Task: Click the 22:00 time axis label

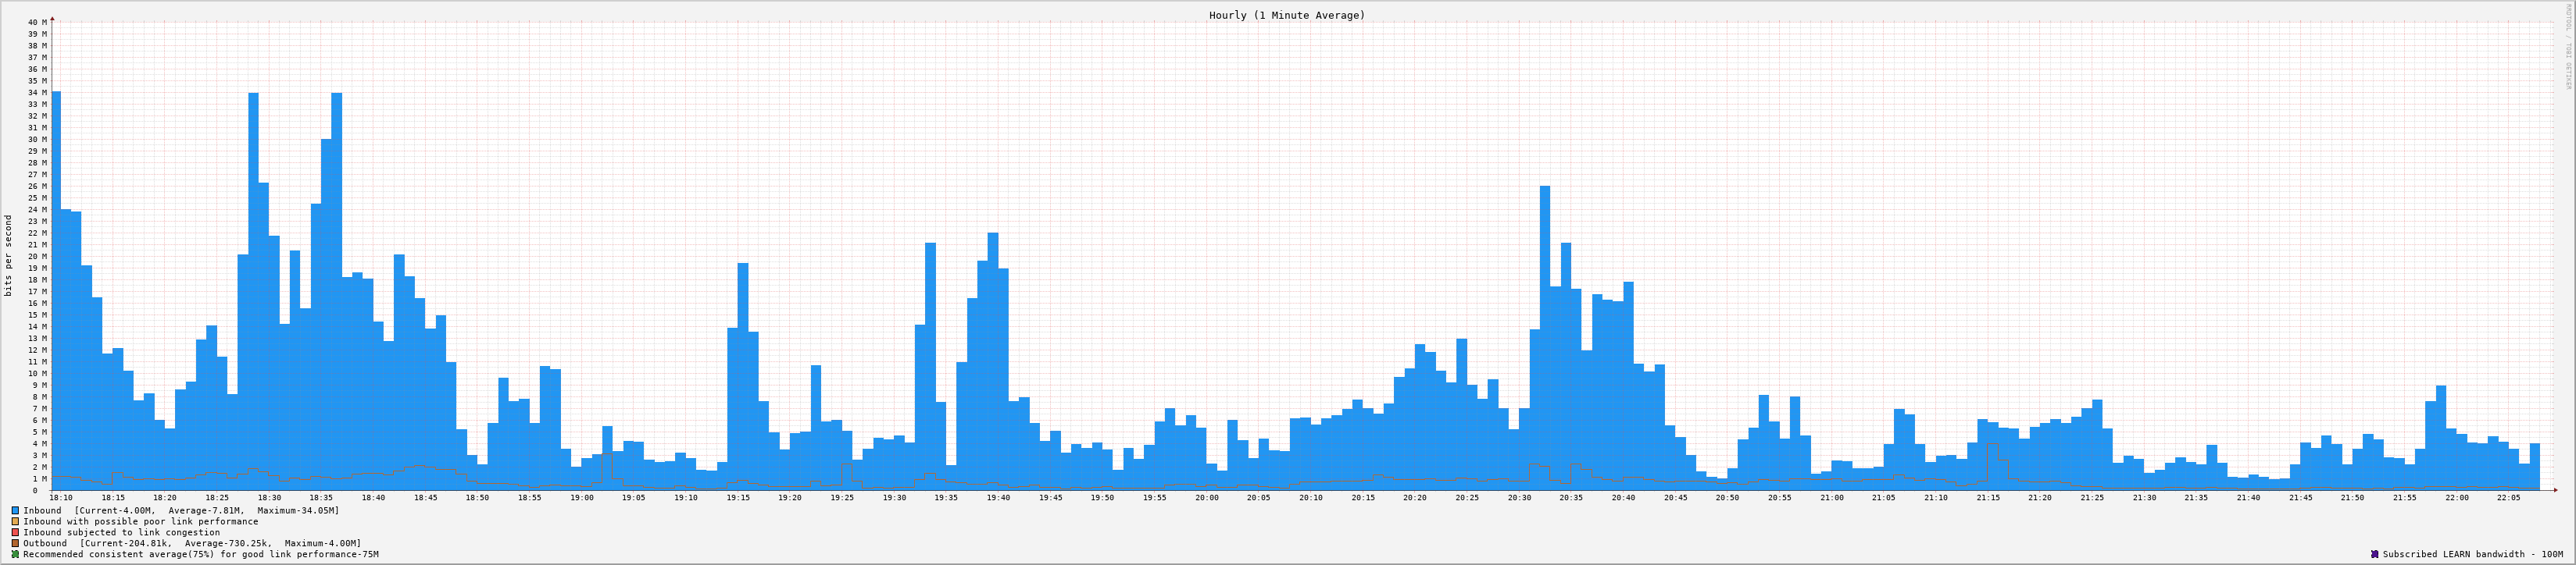Action: (2456, 497)
